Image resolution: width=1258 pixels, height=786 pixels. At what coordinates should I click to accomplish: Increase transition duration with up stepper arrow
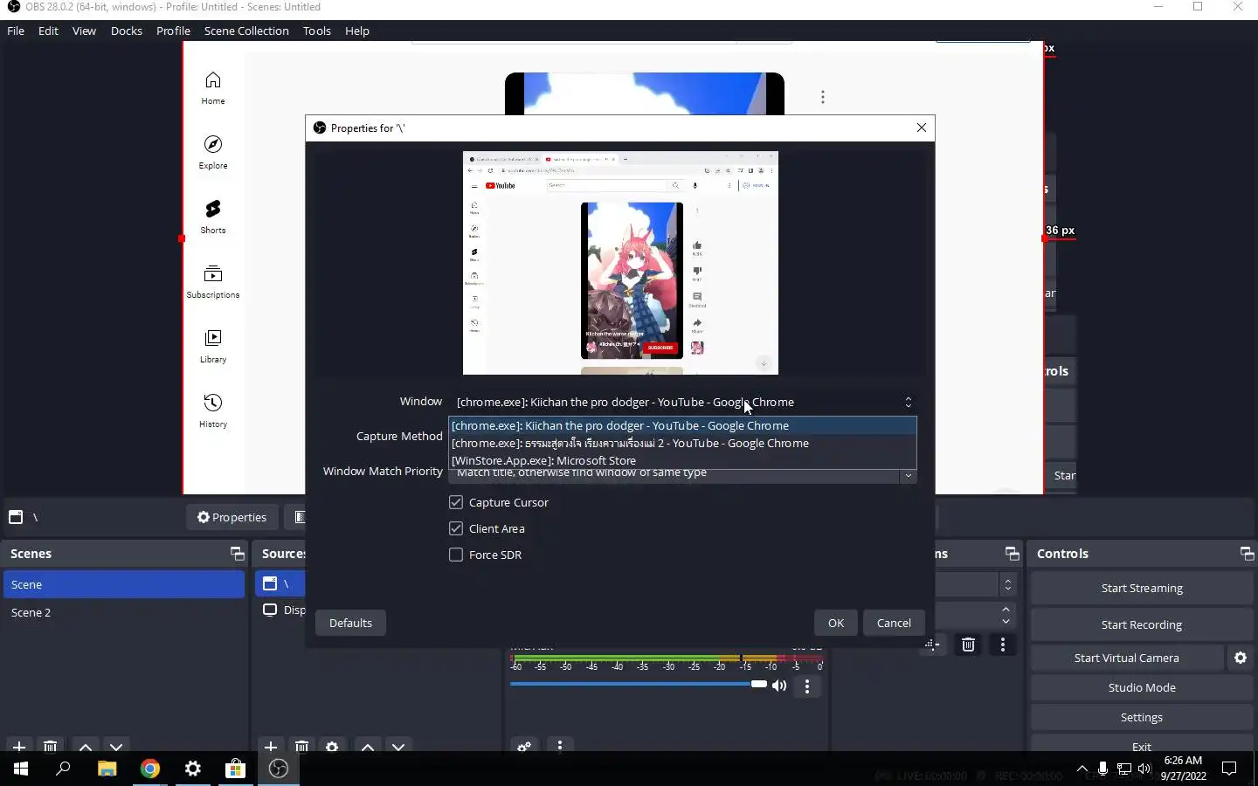coord(1006,609)
